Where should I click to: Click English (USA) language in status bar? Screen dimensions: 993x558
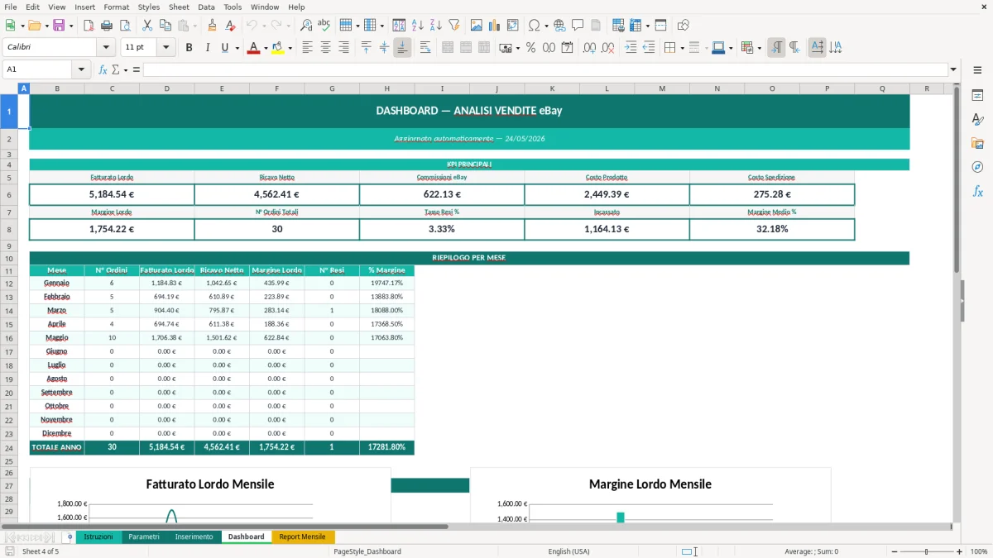tap(568, 551)
